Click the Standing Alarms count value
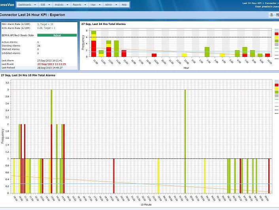The height and width of the screenshot is (210, 279). [38, 46]
